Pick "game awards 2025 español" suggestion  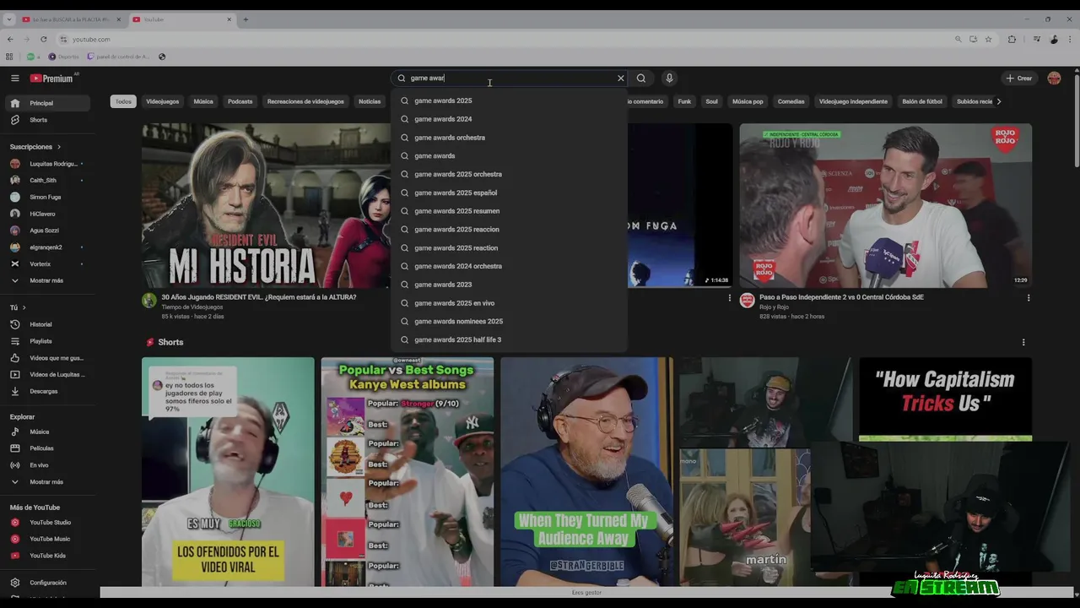[509, 193]
